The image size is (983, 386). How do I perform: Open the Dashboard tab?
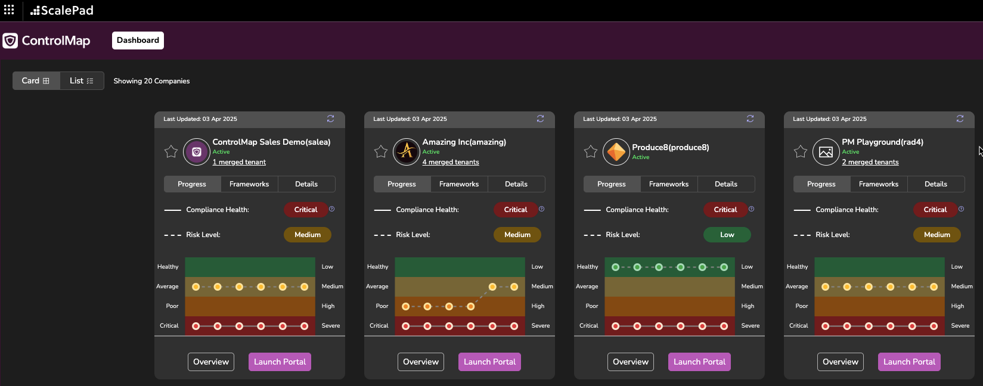click(x=138, y=41)
